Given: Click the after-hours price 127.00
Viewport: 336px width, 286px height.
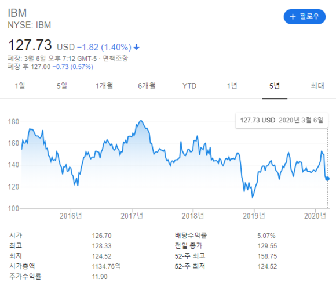Looking at the screenshot, I should pos(41,67).
